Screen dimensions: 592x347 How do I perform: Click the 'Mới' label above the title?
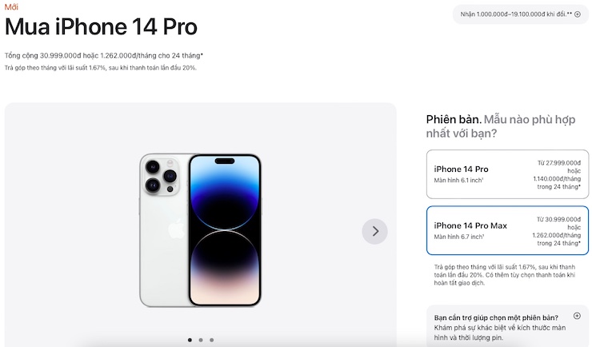pos(11,6)
